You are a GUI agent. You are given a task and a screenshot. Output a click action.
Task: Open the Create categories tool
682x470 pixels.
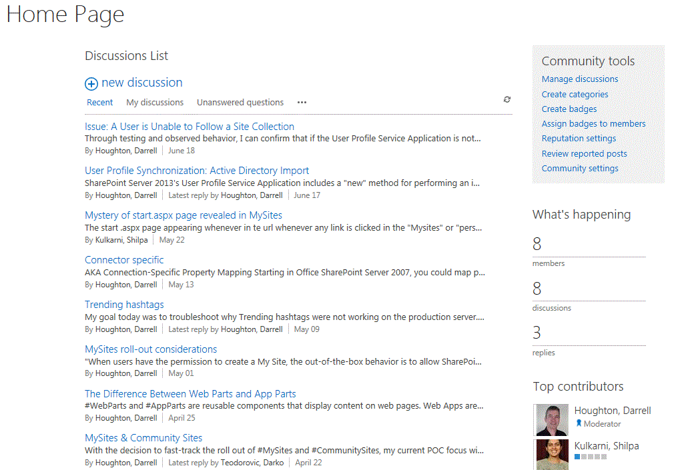[x=575, y=94]
